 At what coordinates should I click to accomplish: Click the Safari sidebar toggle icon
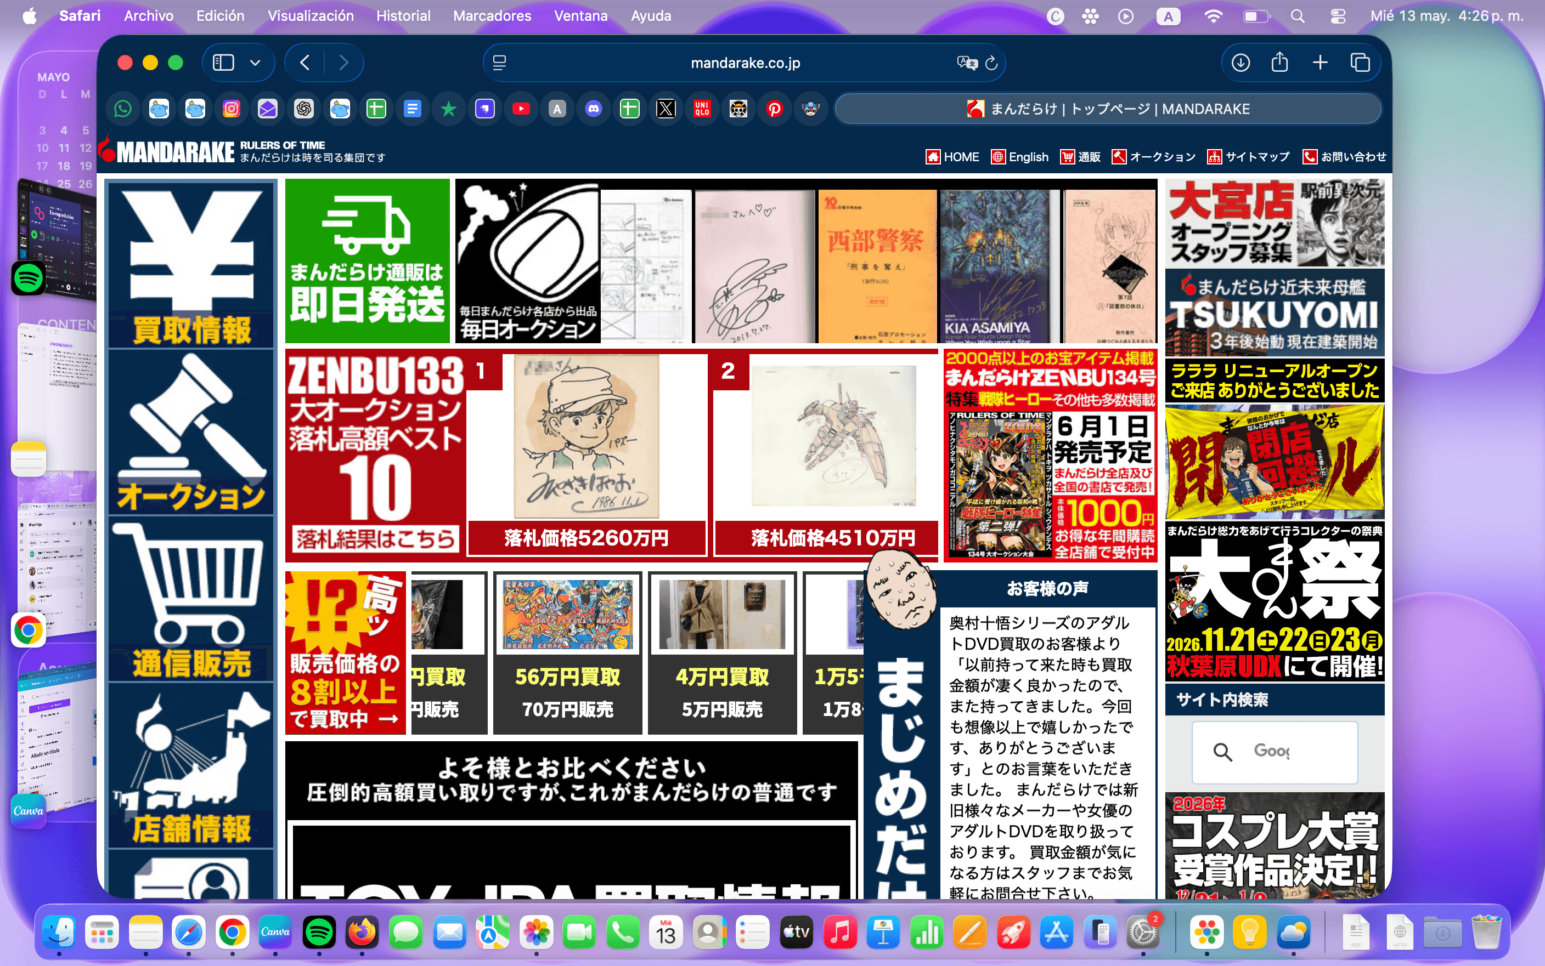(x=223, y=62)
